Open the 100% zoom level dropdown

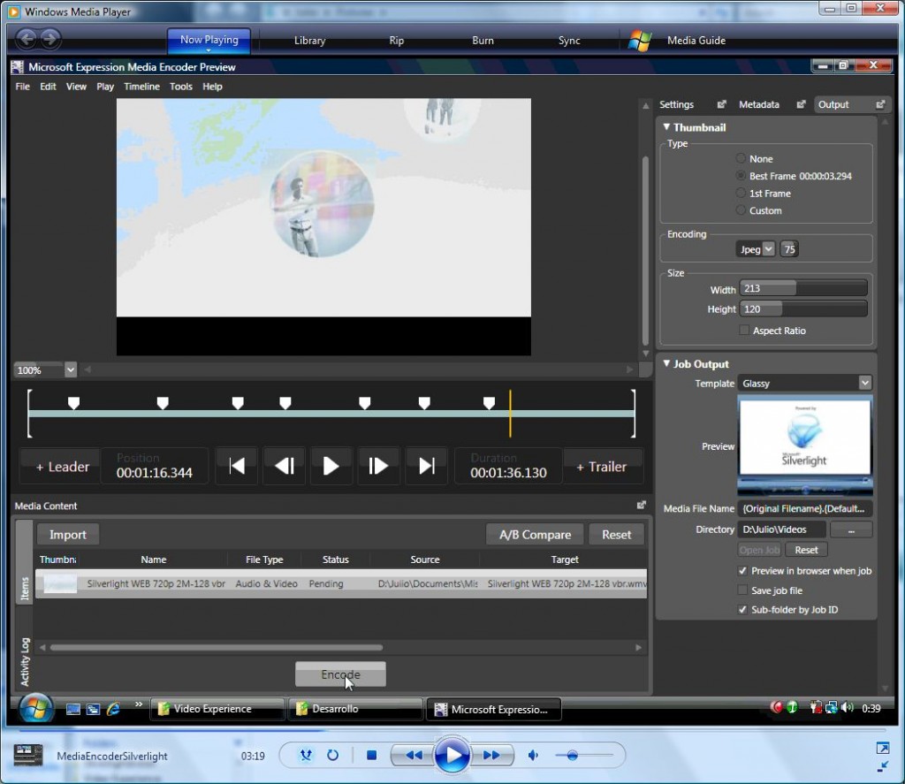pos(68,369)
